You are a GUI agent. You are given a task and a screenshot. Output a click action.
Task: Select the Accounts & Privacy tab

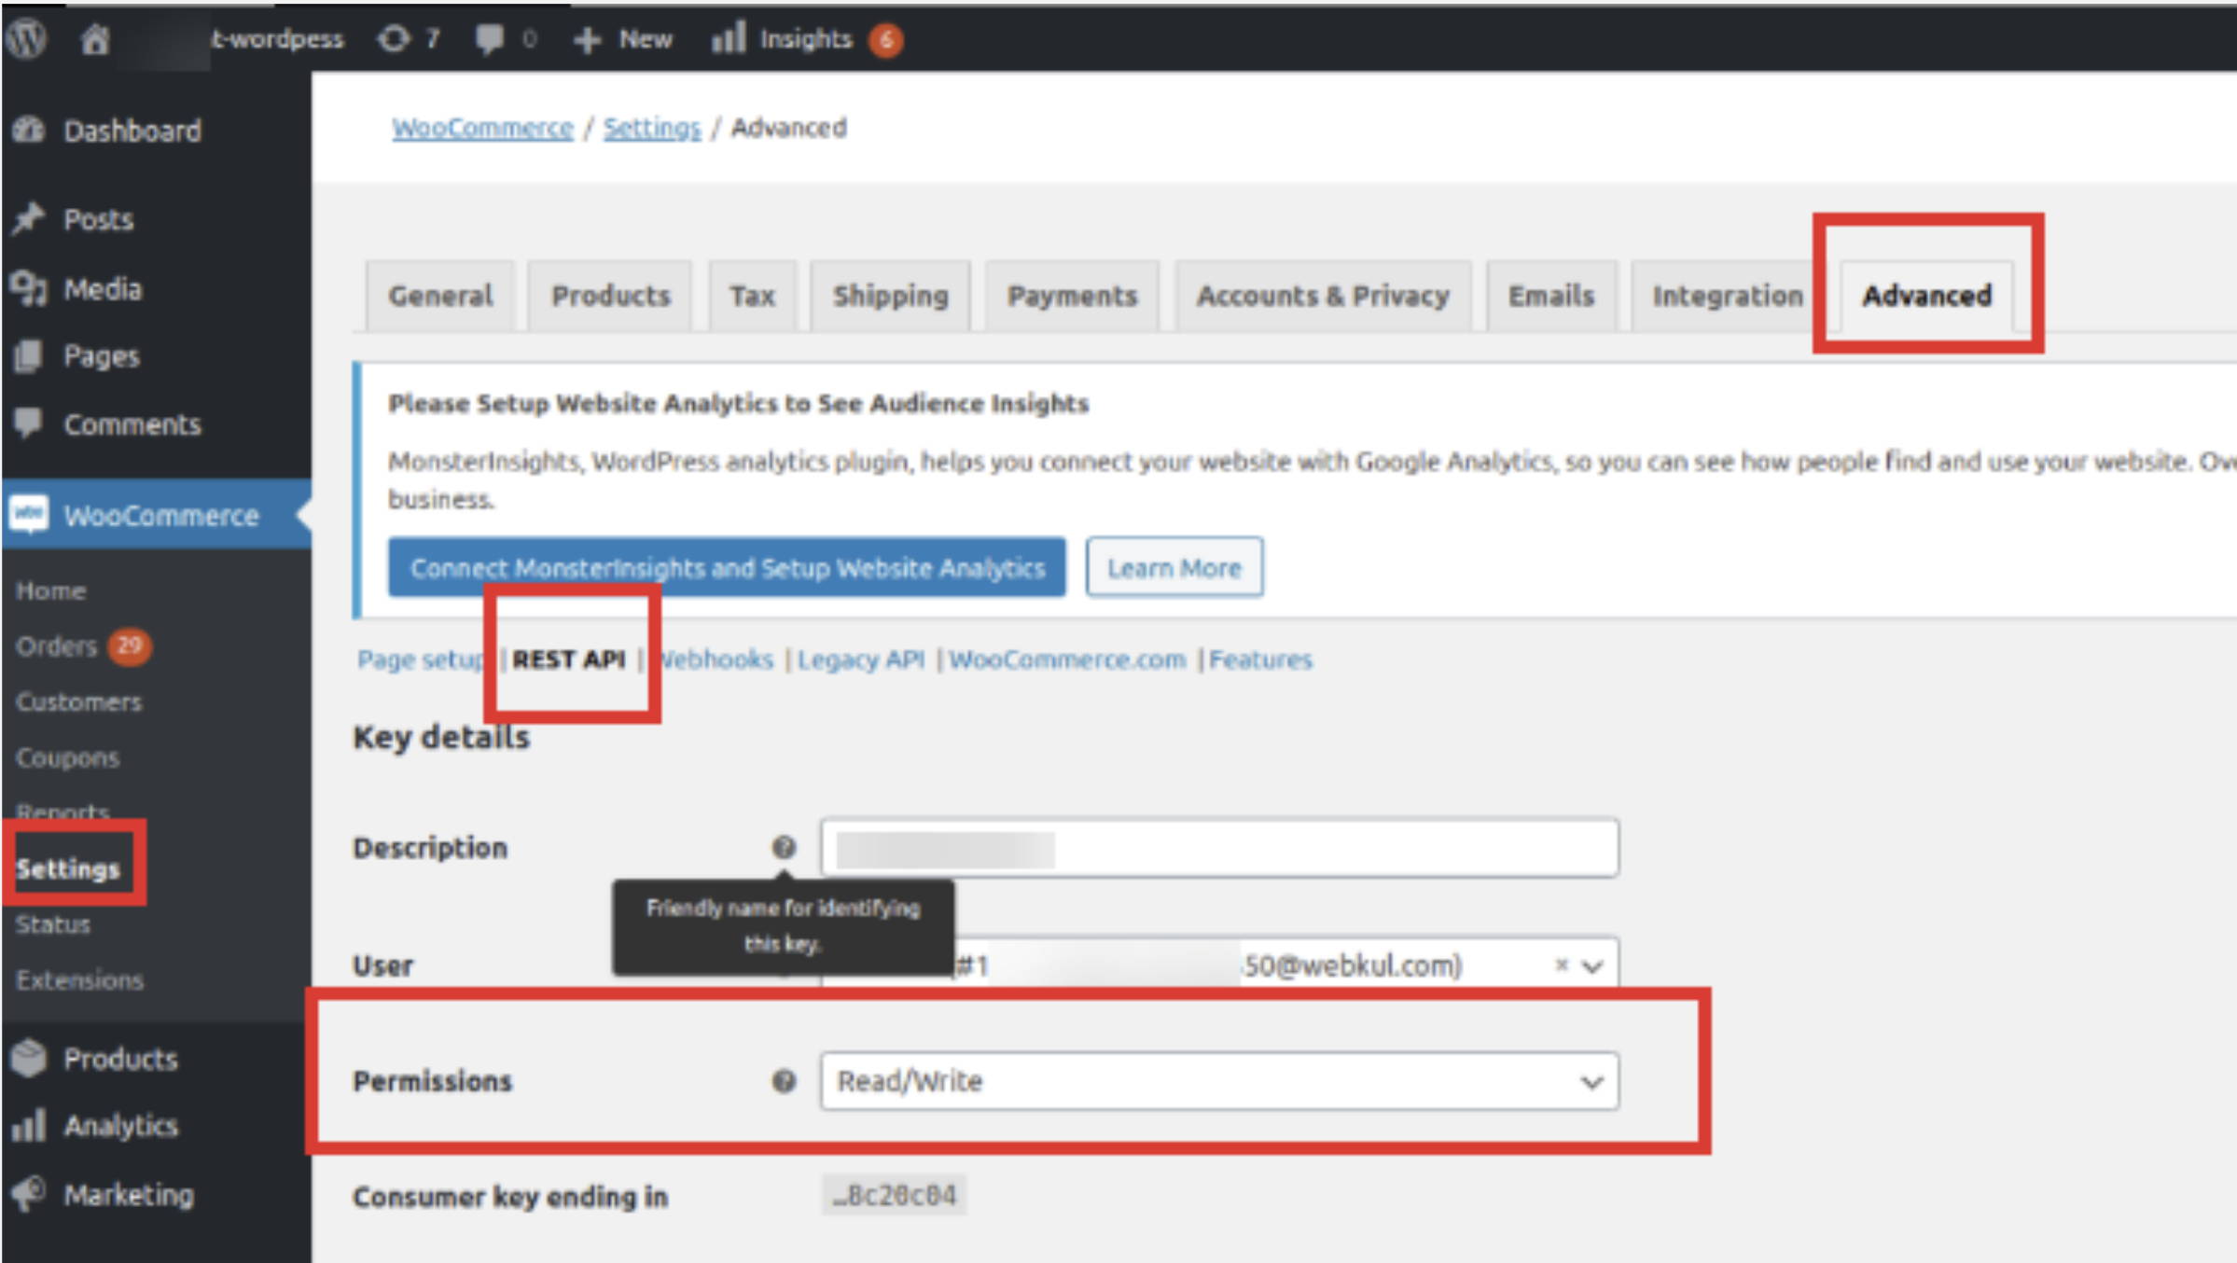1323,297
